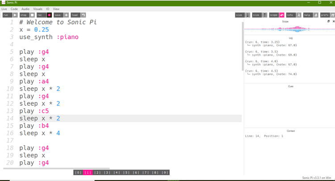Screen dimensions: 335x181
Task: Switch to buffer tab 3
Action: (x=107, y=173)
